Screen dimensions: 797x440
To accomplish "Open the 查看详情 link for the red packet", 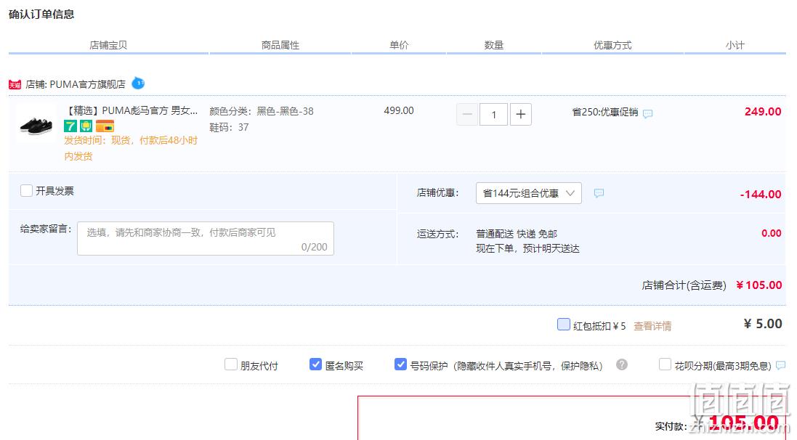I will point(652,326).
